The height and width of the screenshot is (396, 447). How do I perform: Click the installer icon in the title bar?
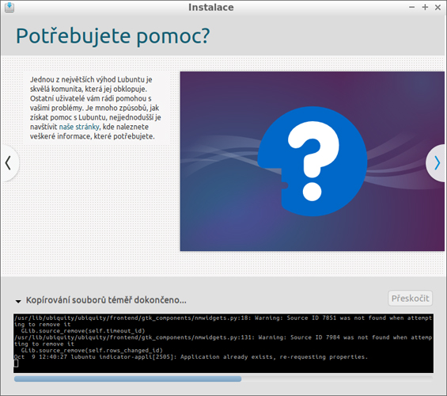(9, 7)
